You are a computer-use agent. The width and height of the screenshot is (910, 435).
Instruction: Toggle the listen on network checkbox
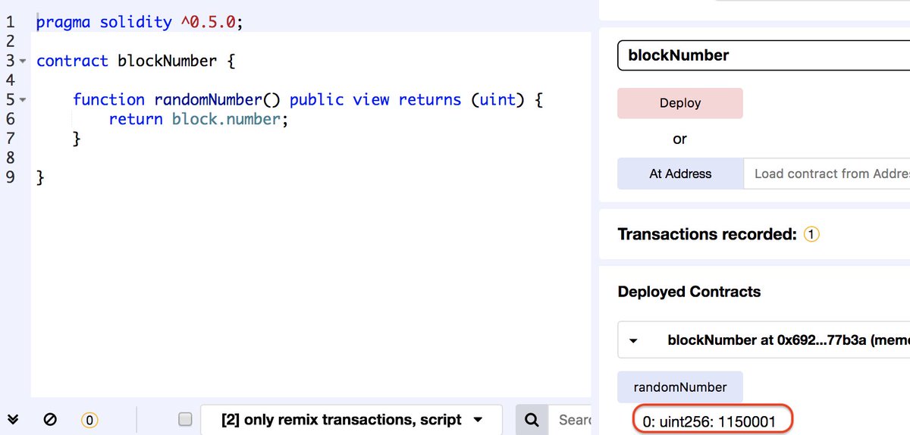tap(185, 419)
